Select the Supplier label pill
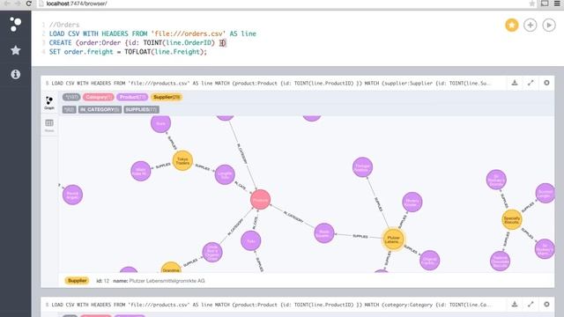 [167, 97]
